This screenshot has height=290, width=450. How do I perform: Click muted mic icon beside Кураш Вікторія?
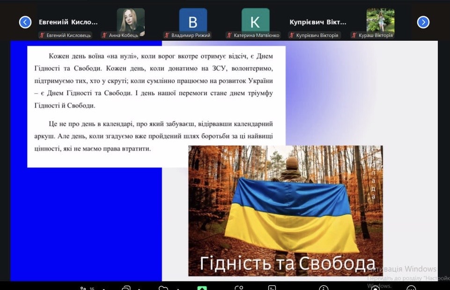coord(354,35)
